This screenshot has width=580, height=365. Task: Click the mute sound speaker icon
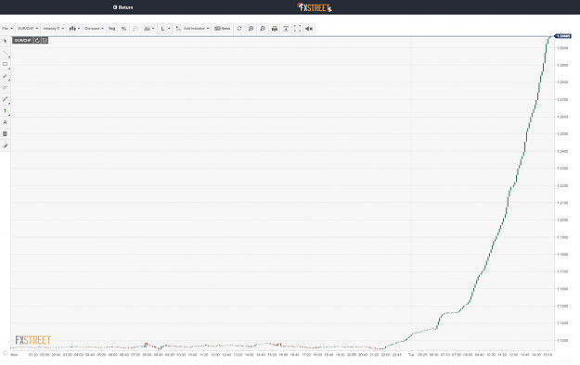(x=309, y=29)
